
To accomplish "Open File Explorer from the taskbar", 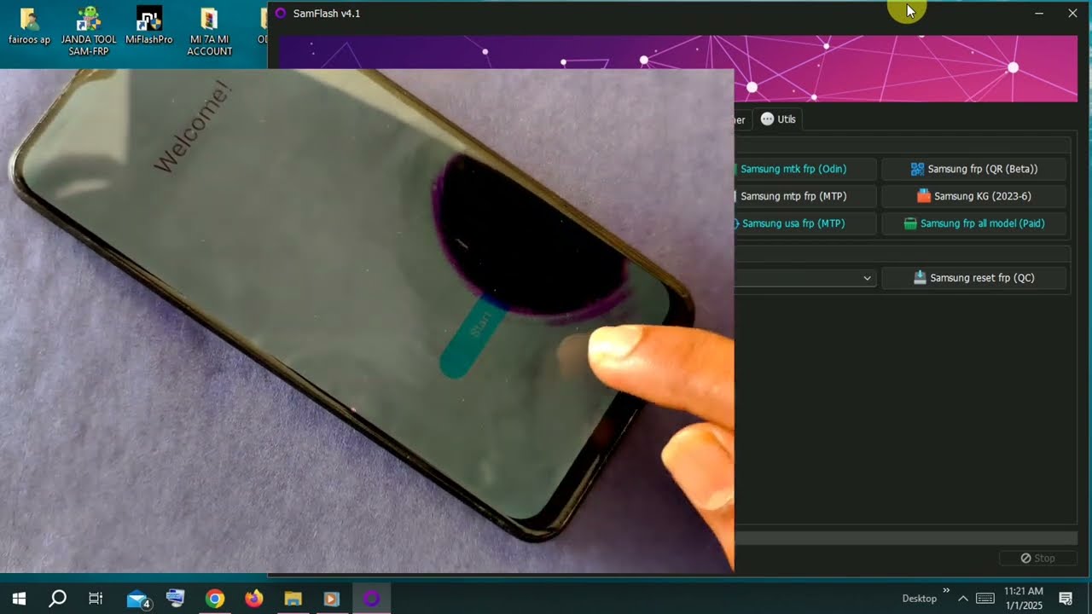I will click(x=293, y=599).
